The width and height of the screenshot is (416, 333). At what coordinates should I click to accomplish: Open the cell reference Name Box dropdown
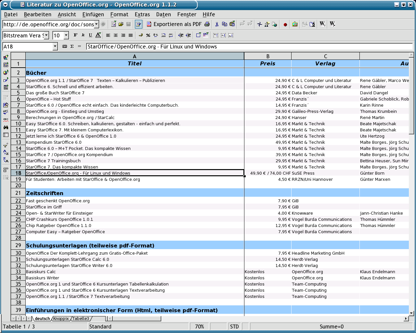pos(55,47)
